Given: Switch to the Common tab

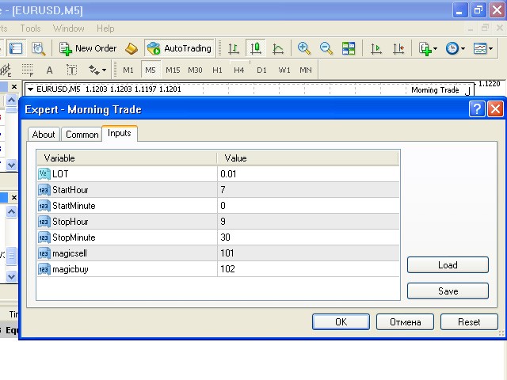Looking at the screenshot, I should click(82, 135).
